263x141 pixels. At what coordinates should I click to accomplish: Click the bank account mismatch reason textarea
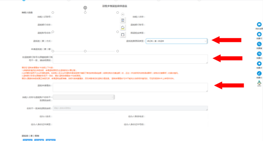(130, 59)
